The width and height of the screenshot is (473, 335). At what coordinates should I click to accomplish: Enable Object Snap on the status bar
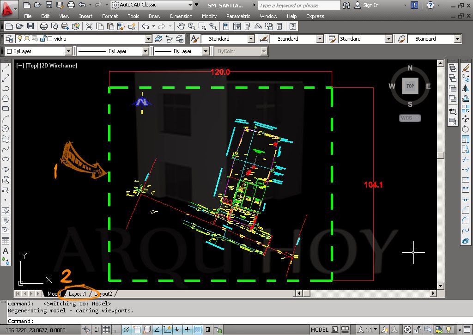coord(137,329)
